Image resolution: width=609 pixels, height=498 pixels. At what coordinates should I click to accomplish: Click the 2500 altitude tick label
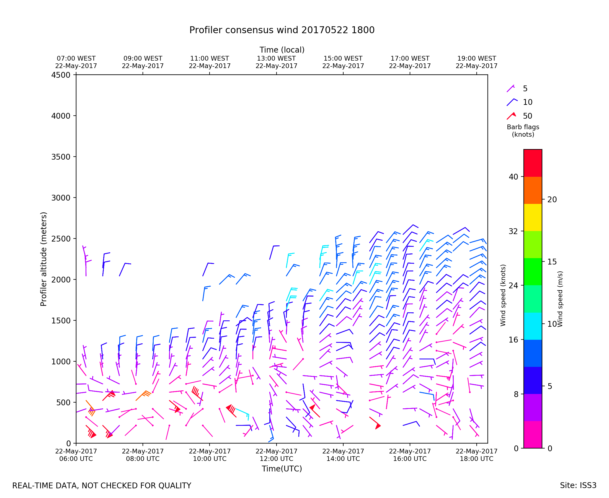click(x=61, y=239)
